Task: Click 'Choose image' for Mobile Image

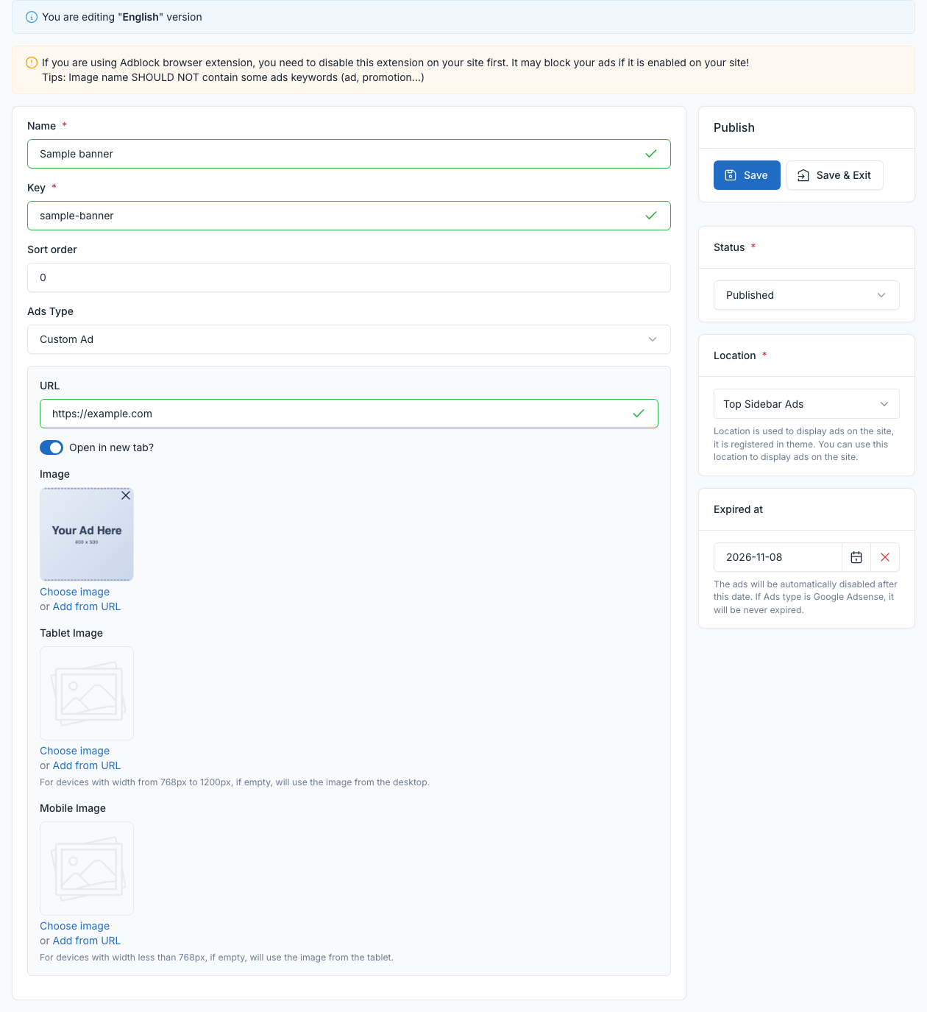Action: 74,926
